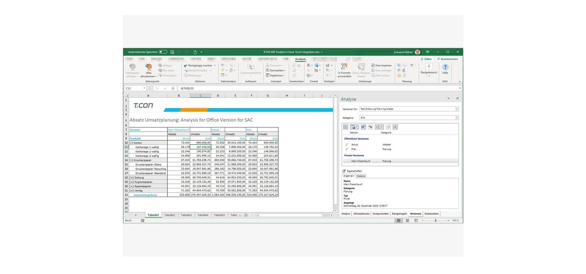Open the Analyse pane options arrow
The width and height of the screenshot is (586, 274).
coord(448,98)
